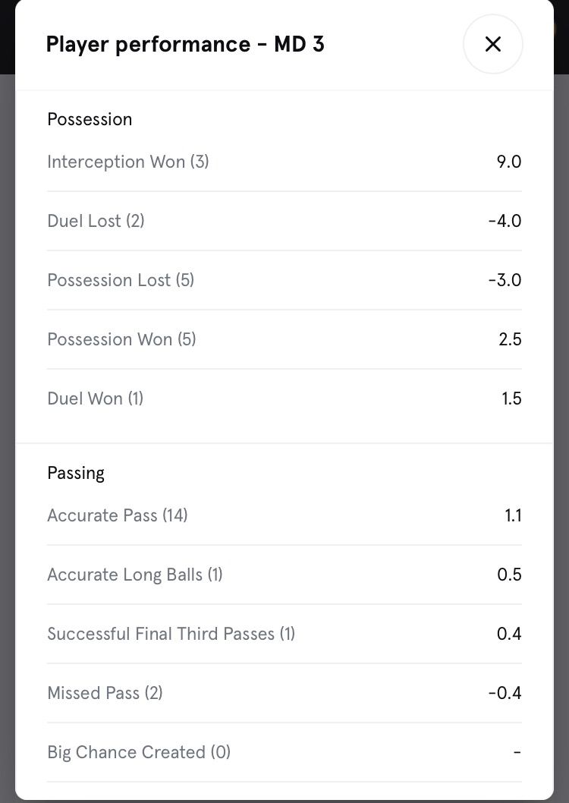Tap the Possession Lost (5) entry

pos(121,280)
